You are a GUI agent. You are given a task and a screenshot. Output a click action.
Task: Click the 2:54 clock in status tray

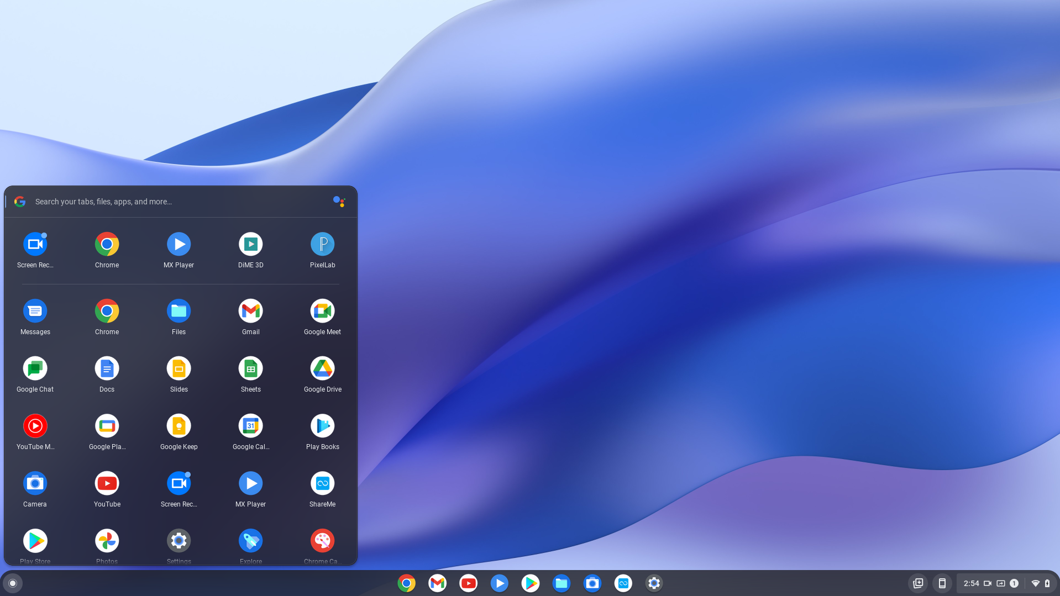[971, 583]
